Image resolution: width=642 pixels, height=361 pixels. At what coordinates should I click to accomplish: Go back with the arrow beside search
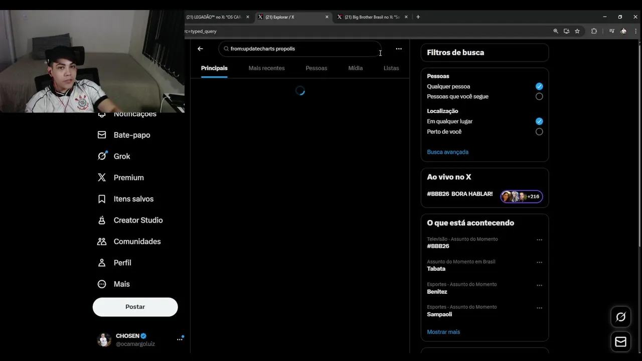point(200,49)
